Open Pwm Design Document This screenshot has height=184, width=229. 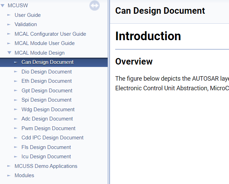pos(48,128)
